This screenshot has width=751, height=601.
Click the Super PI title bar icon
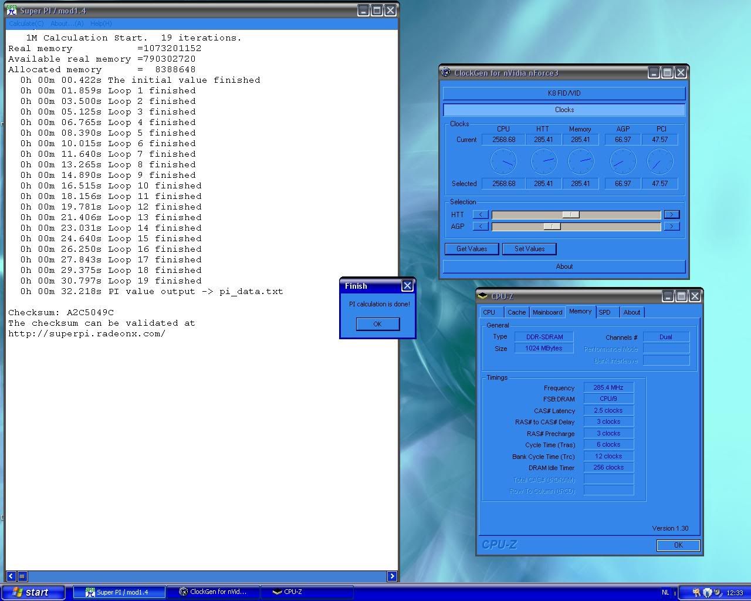pyautogui.click(x=11, y=10)
